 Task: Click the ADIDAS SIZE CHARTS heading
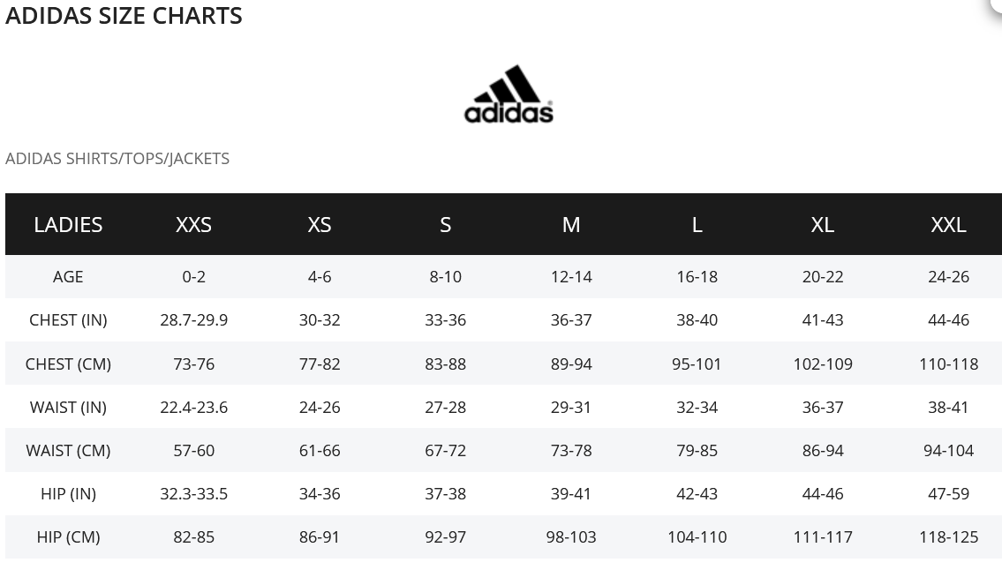pos(124,16)
